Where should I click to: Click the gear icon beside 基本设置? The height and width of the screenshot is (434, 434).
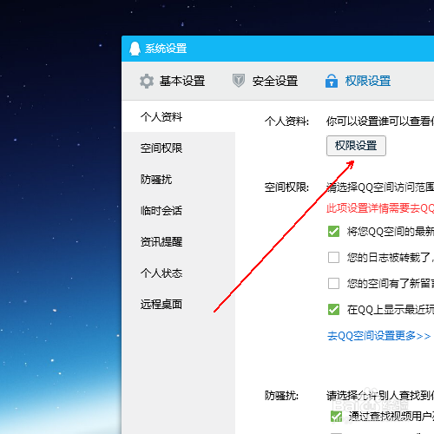pos(147,81)
